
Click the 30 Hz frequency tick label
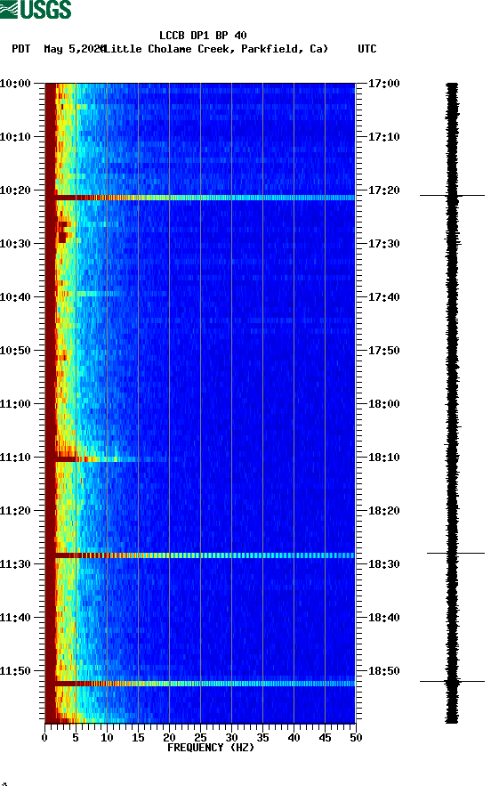231,738
